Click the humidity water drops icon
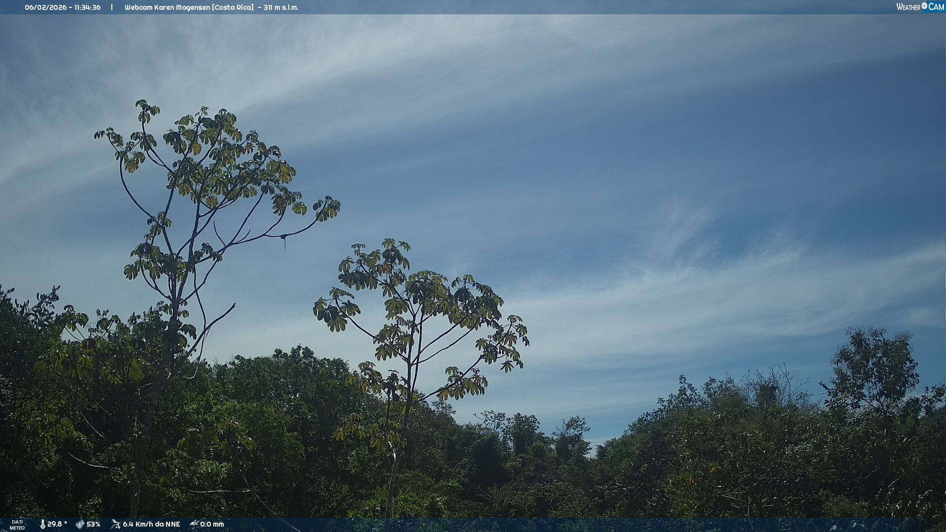This screenshot has height=532, width=946. [80, 524]
